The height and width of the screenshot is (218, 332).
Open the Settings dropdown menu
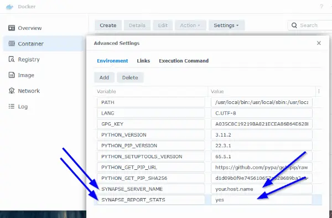pos(226,25)
